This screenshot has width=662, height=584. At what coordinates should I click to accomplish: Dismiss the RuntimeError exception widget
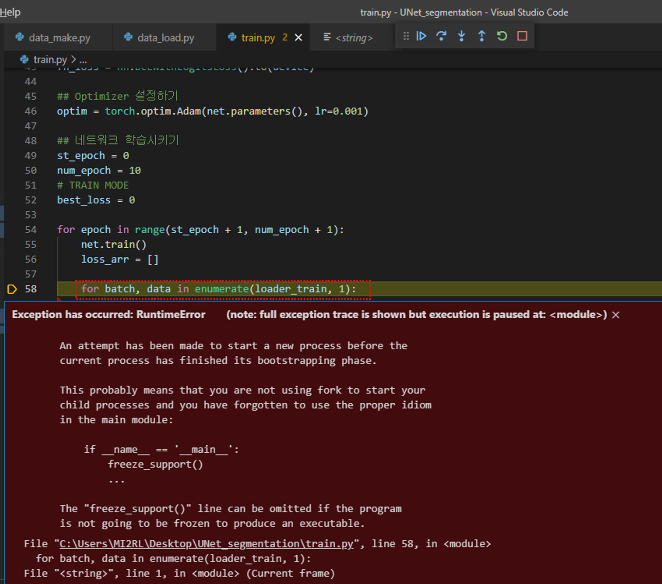615,315
